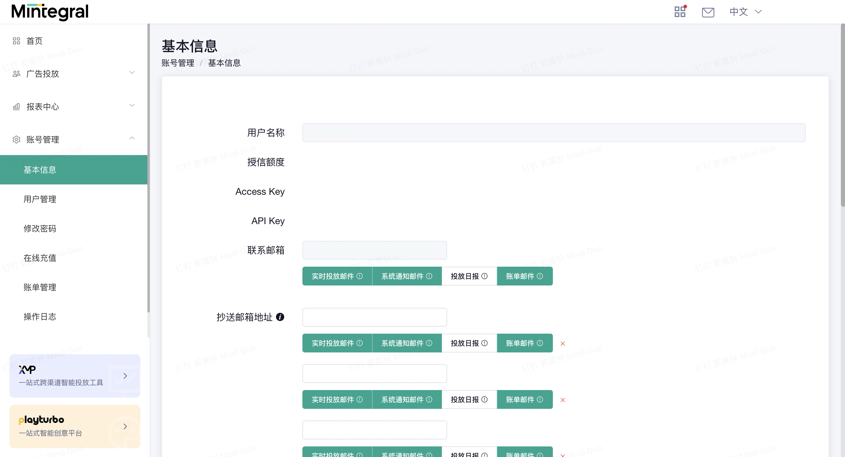Click the 联系邮箱 input field
845x457 pixels.
pos(375,250)
